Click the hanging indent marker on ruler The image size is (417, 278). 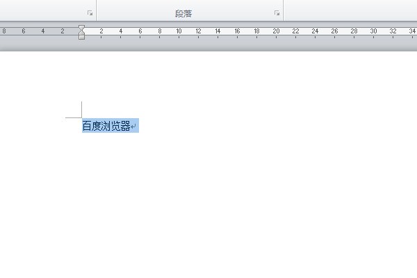[81, 33]
